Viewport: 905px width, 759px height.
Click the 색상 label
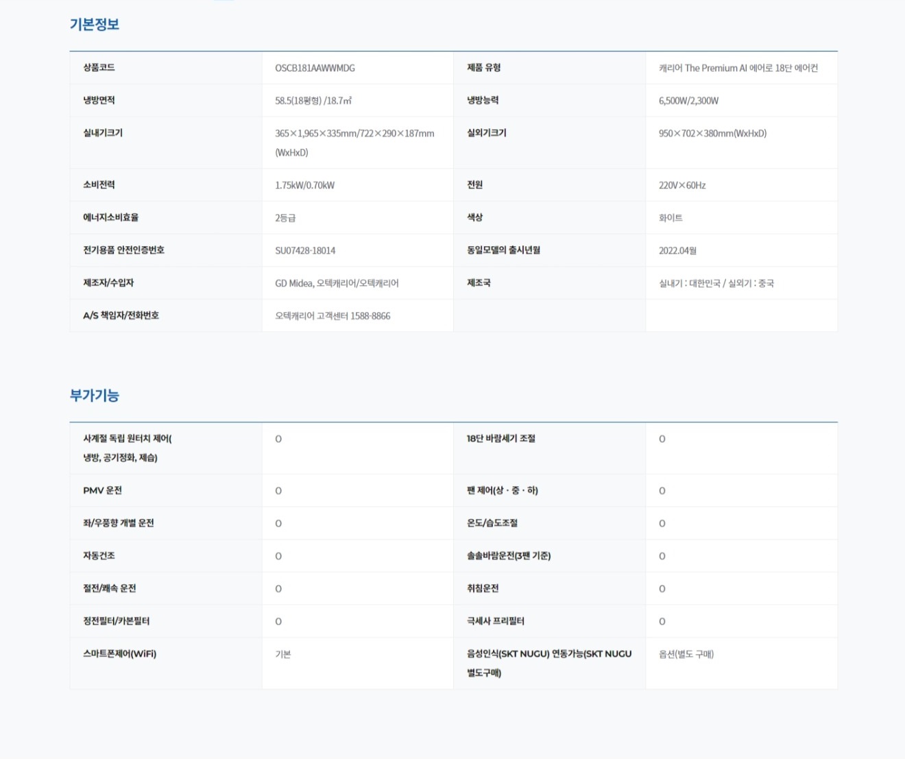(474, 217)
